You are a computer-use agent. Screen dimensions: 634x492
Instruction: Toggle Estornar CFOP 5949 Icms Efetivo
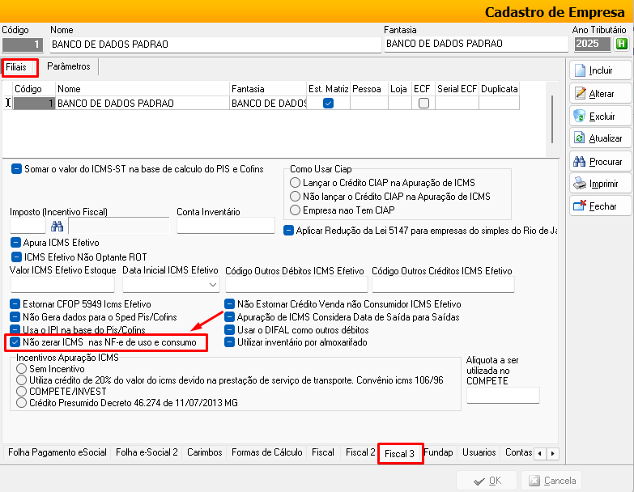[x=15, y=303]
